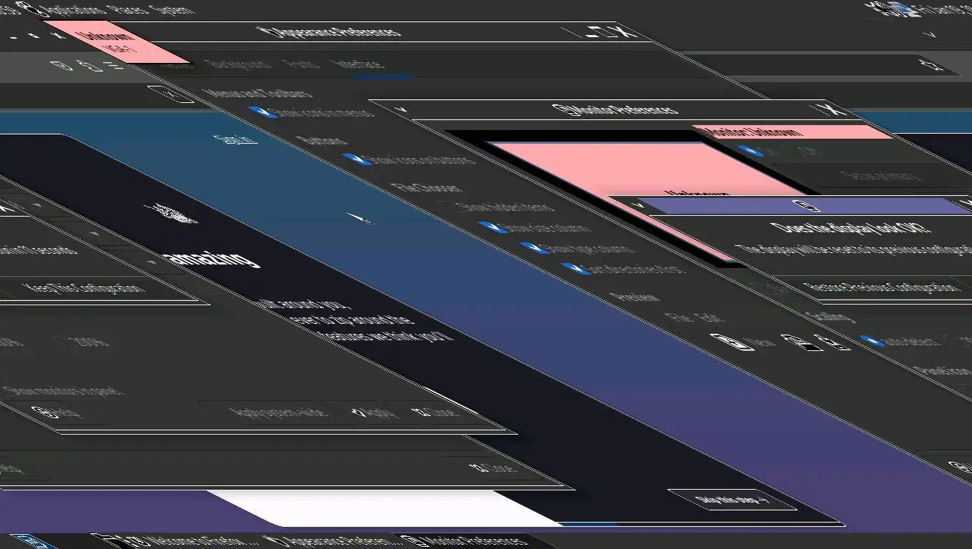Toggle the Show type column checkbox
Image resolution: width=972 pixels, height=549 pixels.
pos(578,249)
